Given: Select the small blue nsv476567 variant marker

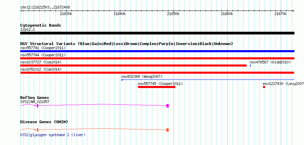Looking at the screenshot, I should (250, 66).
